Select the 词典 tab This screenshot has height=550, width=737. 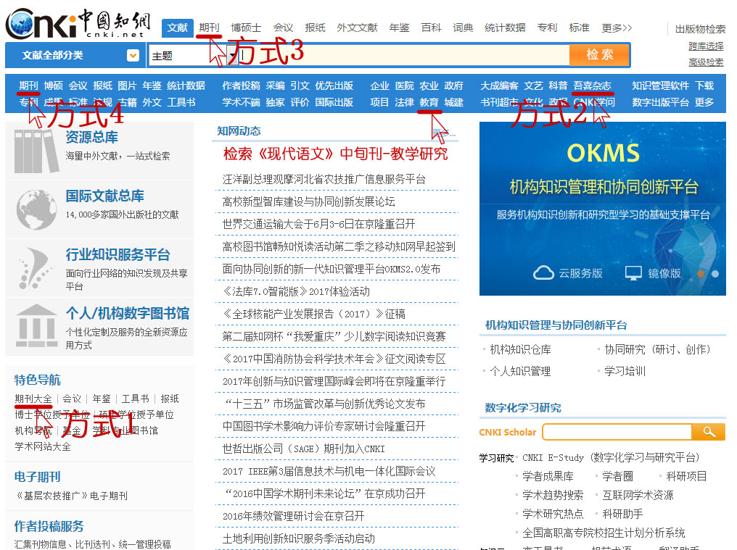(463, 28)
